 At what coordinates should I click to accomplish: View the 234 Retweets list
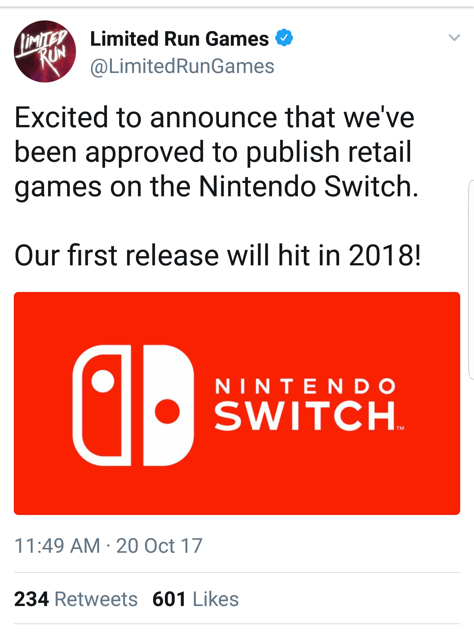(x=76, y=599)
